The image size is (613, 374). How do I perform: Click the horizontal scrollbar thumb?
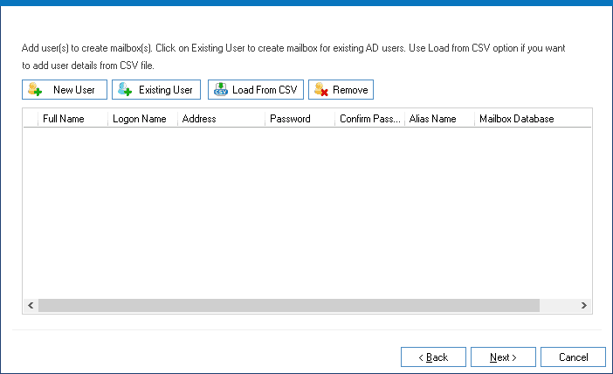289,306
